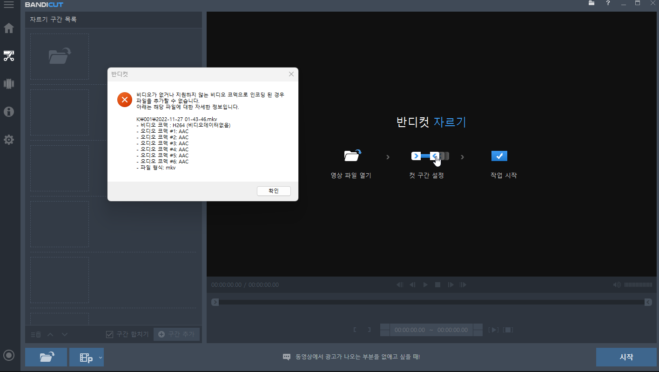Delete all segments with list trash icon

click(36, 334)
